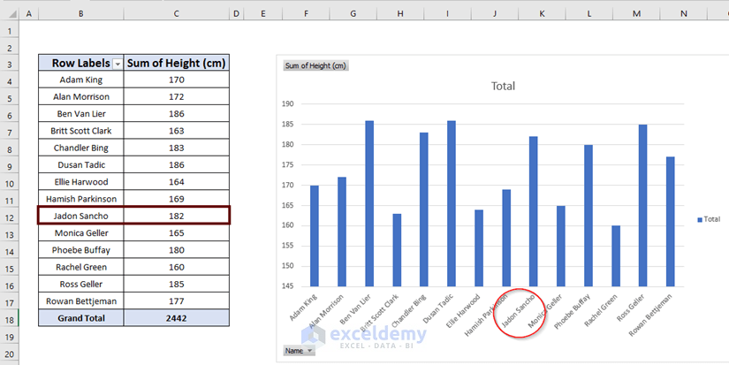The height and width of the screenshot is (365, 729).
Task: Select the grand total value 2442
Action: 177,318
